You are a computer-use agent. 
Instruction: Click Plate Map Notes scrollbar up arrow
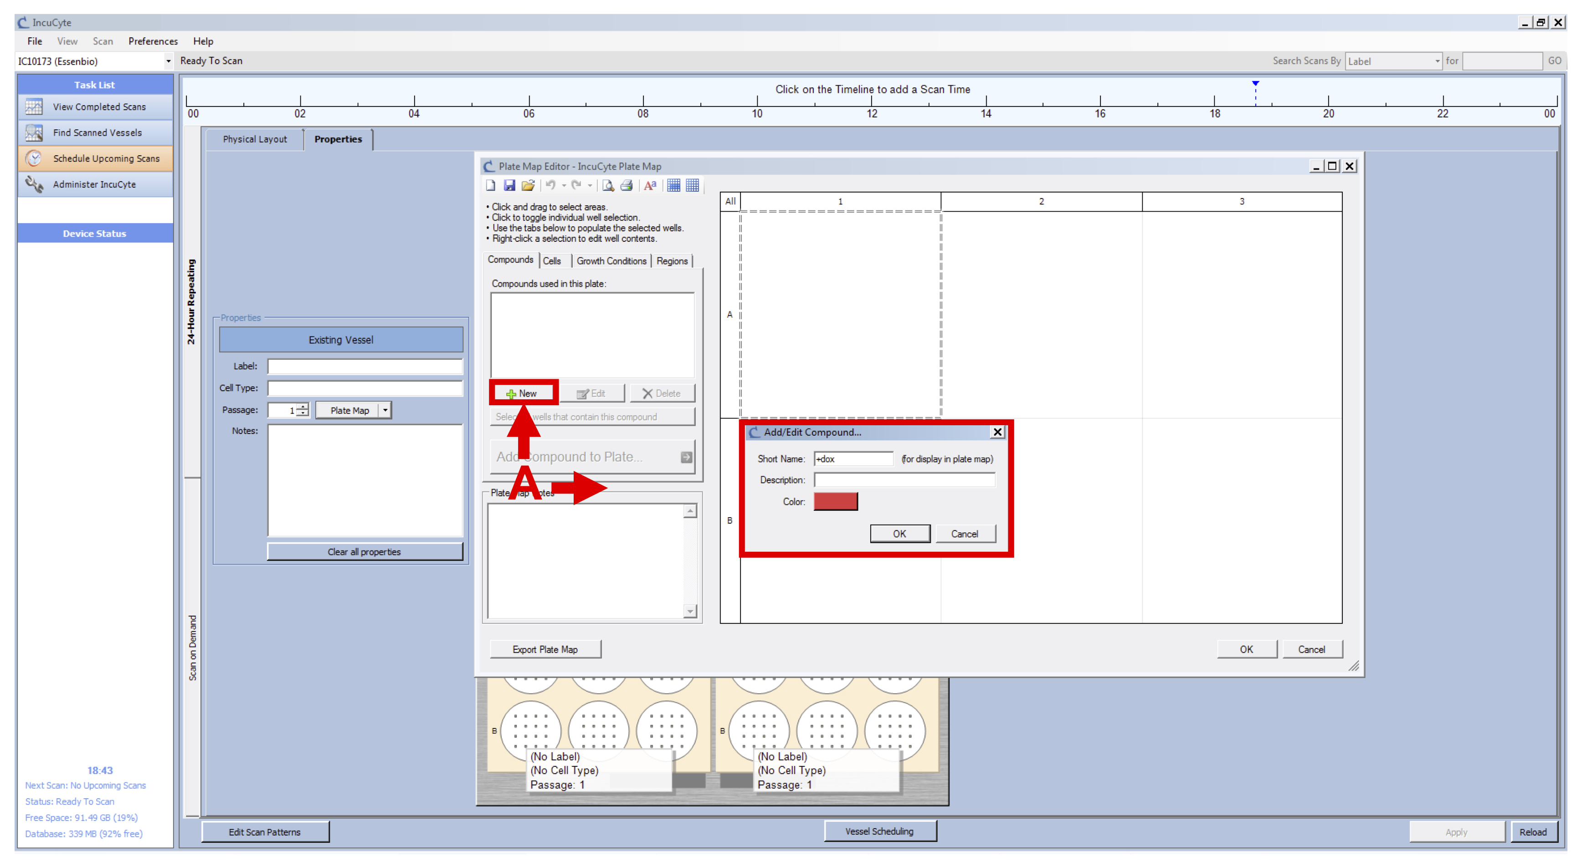[x=690, y=511]
